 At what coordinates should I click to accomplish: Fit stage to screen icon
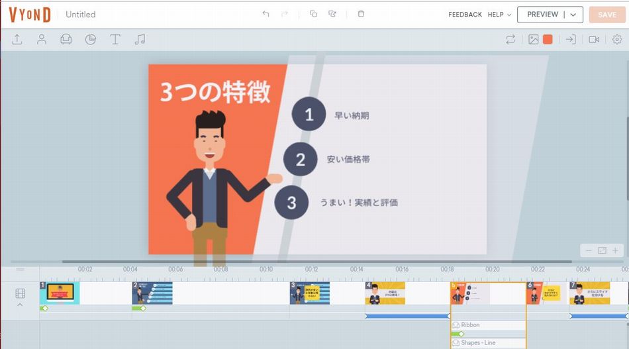(602, 251)
